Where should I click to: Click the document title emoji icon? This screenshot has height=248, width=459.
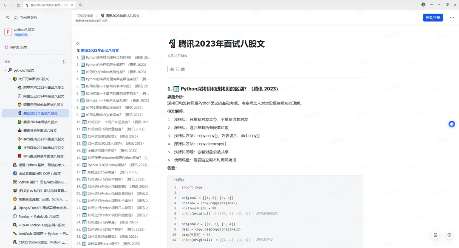[172, 44]
